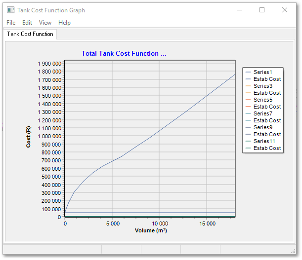Maximize the Tank Cost Function Graph window
Image resolution: width=302 pixels, height=260 pixels.
[x=262, y=10]
